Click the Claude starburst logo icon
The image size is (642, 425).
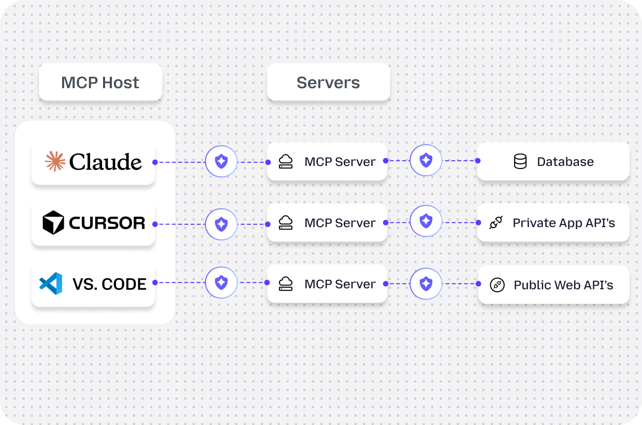click(x=55, y=162)
